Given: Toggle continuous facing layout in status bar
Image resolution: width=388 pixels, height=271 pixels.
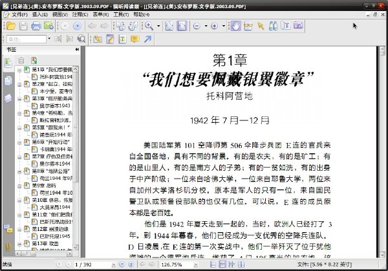Looking at the screenshot, I should [x=232, y=265].
